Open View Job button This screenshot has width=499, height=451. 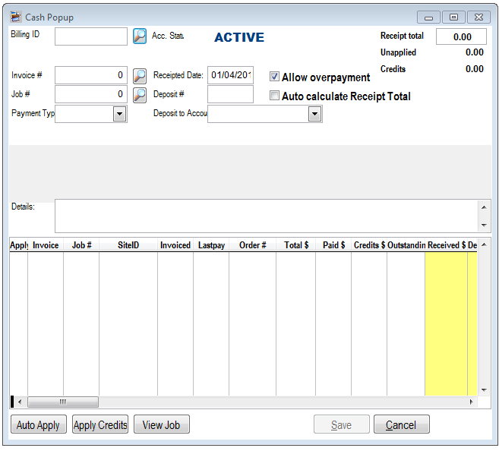(x=162, y=424)
